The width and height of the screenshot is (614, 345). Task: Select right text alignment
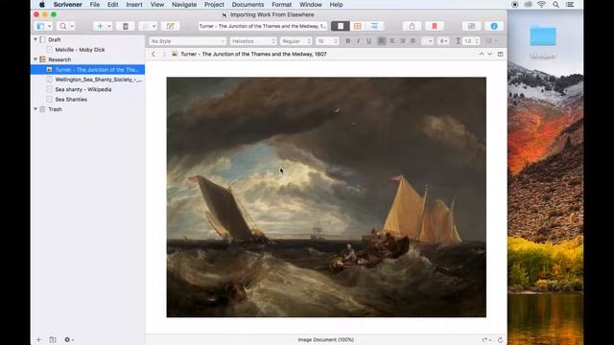[x=402, y=41]
